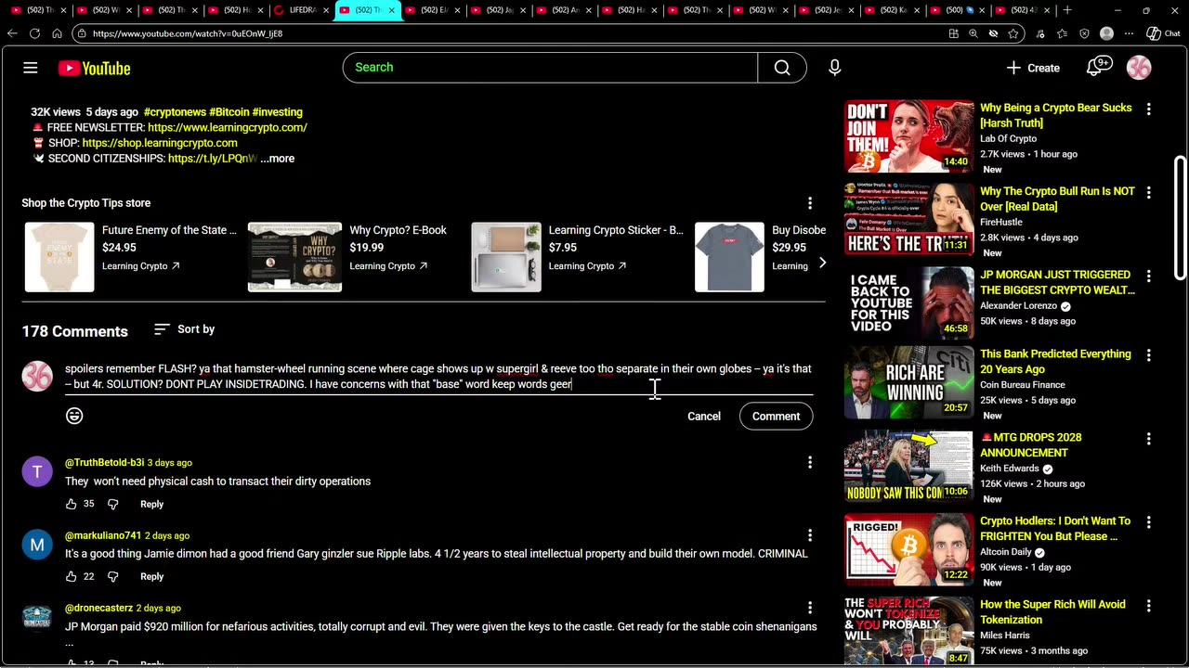Open menu for MTG Drops 2028 Announcement video
The image size is (1189, 668).
click(1149, 439)
